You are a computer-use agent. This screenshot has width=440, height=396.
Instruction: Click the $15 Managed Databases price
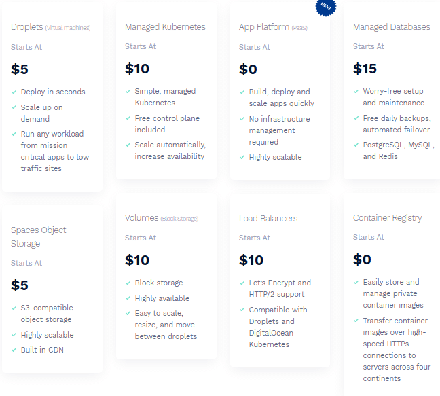click(365, 69)
